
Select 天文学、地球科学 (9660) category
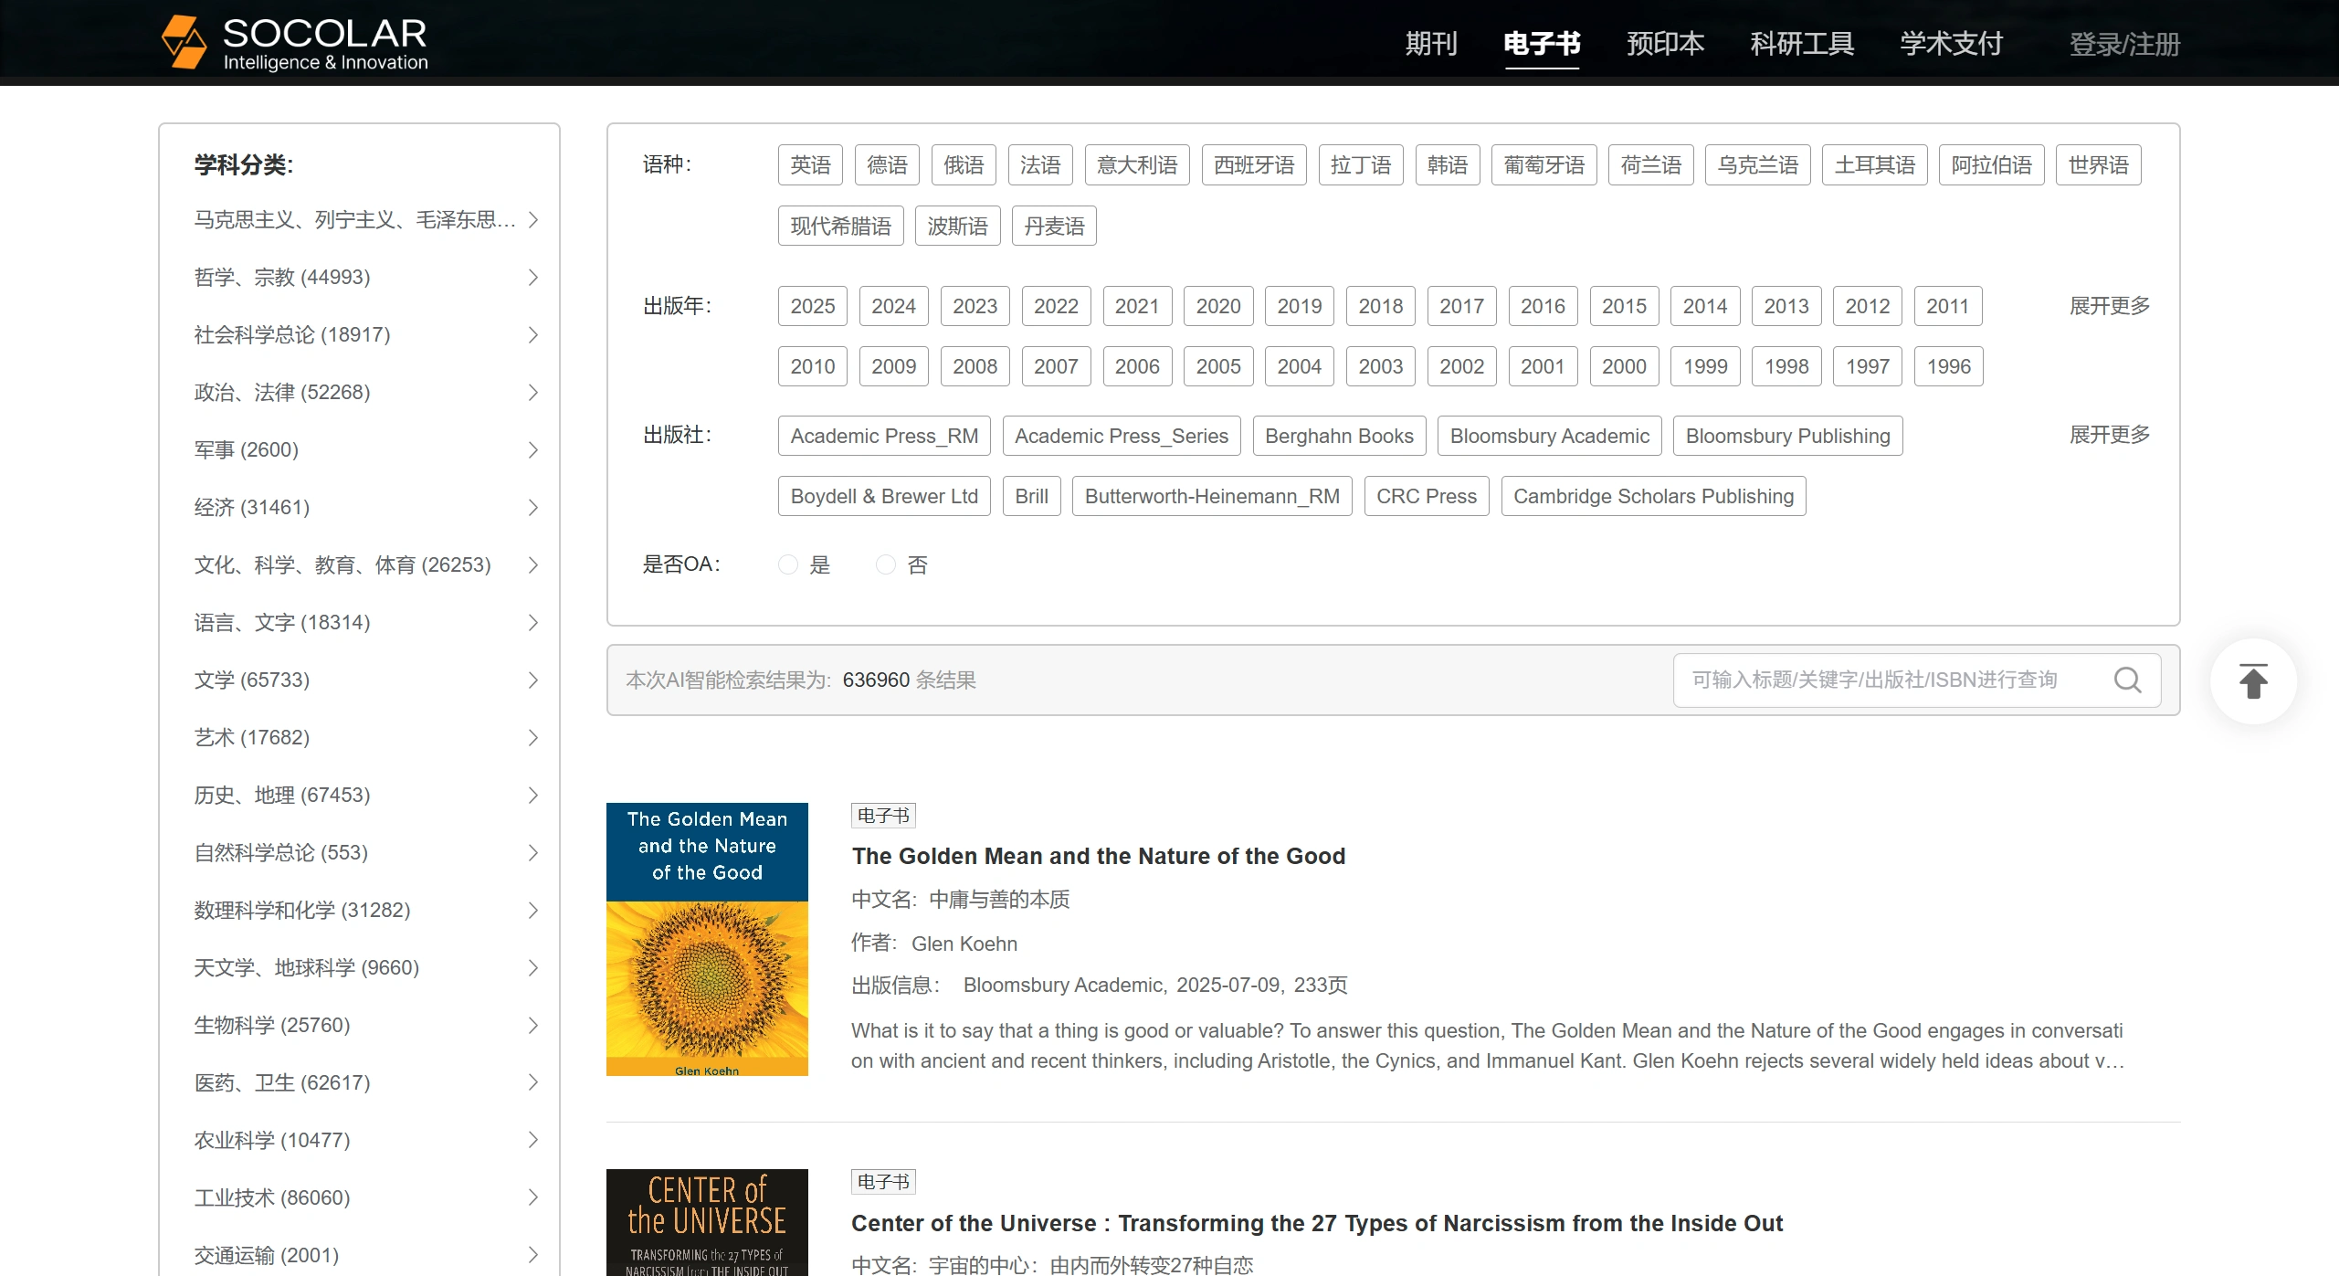[307, 967]
